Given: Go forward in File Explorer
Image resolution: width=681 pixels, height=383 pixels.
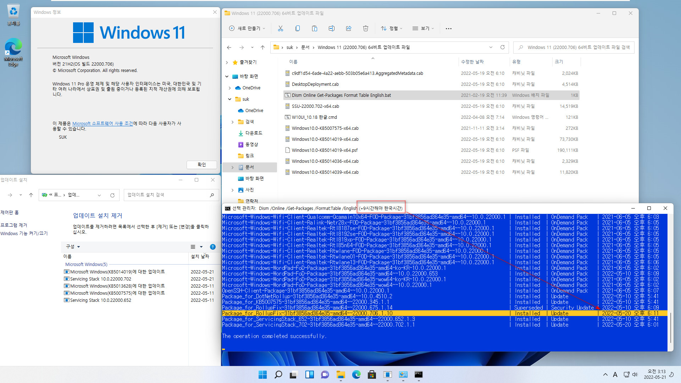Looking at the screenshot, I should [x=242, y=47].
